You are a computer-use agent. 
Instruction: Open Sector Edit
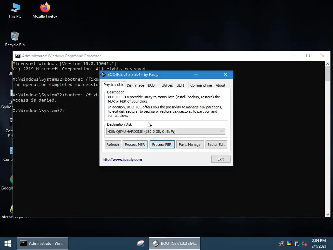pyautogui.click(x=216, y=145)
